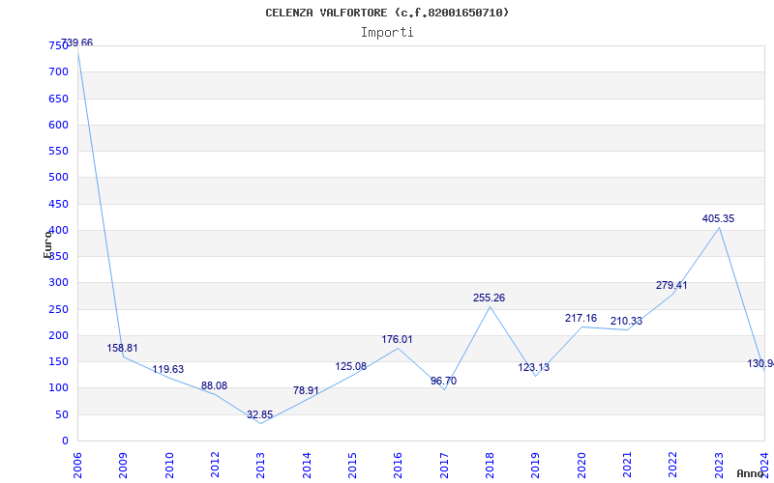Viewport: 774px width, 483px height.
Task: Click the 0 y-axis tick label
Action: [x=65, y=441]
